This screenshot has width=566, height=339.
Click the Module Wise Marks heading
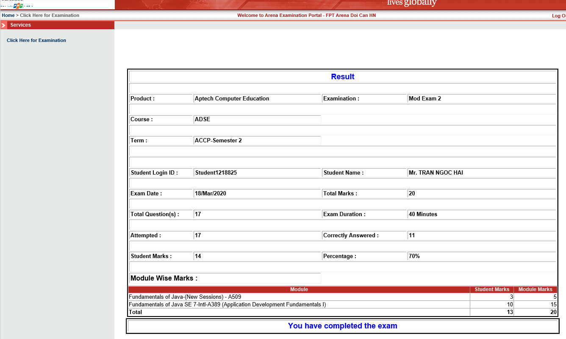click(x=164, y=278)
